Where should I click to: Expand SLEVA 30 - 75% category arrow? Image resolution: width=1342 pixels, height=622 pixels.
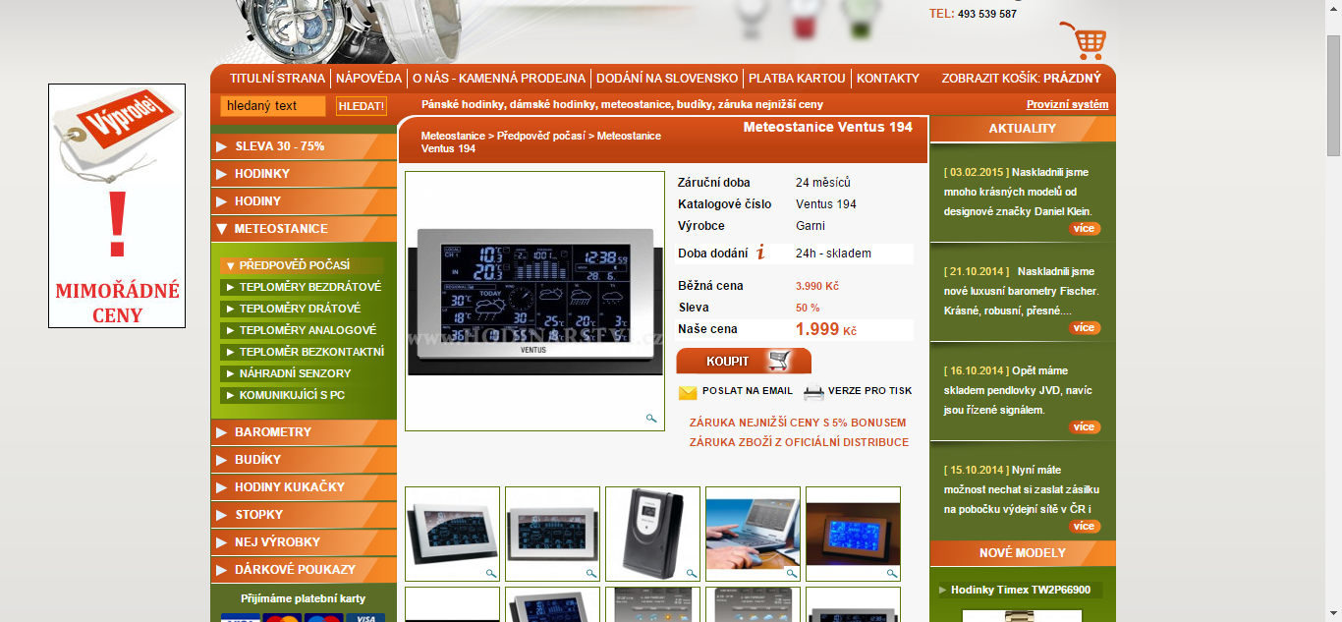pos(219,146)
